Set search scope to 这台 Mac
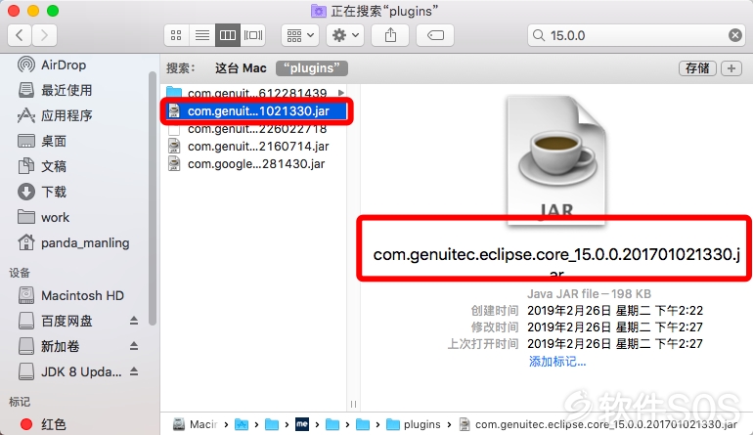 click(241, 68)
